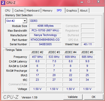The width and height of the screenshot is (105, 101).
Task: Click the JEDEC #5 voltage 1.50 V cell
Action: (x=87, y=89)
